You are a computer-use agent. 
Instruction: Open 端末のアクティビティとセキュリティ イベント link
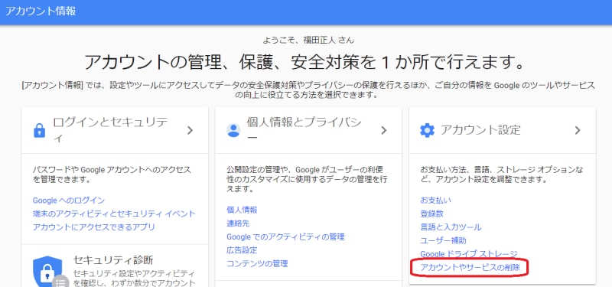114,214
